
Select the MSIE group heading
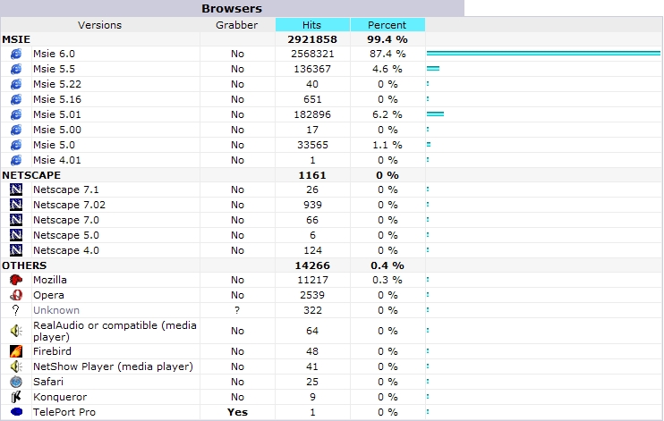pyautogui.click(x=16, y=39)
